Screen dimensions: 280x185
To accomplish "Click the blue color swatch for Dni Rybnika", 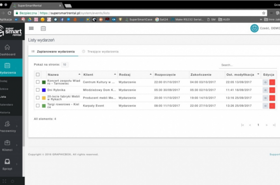I will pyautogui.click(x=44, y=90).
